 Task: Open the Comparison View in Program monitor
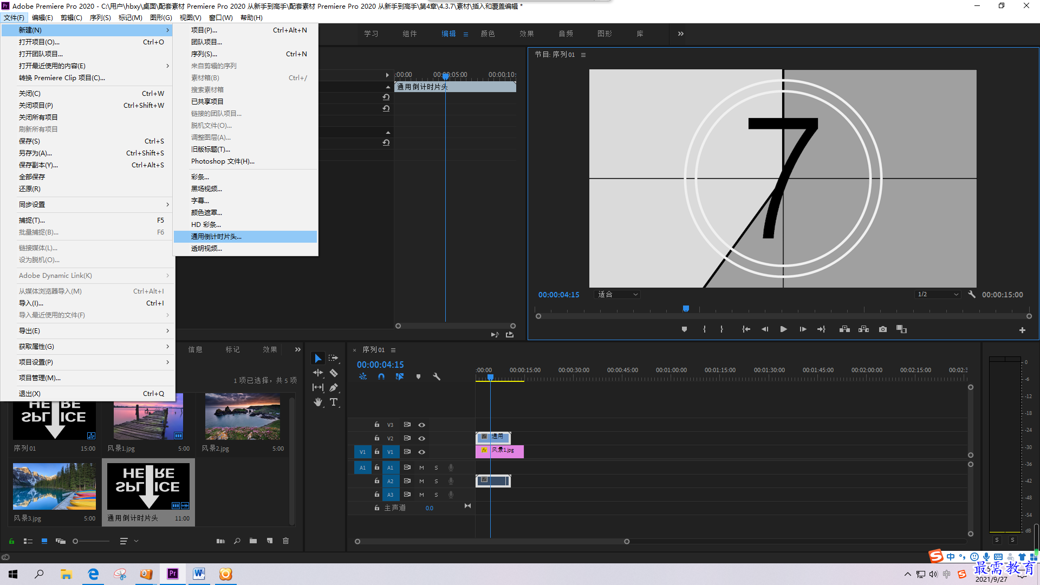click(902, 329)
